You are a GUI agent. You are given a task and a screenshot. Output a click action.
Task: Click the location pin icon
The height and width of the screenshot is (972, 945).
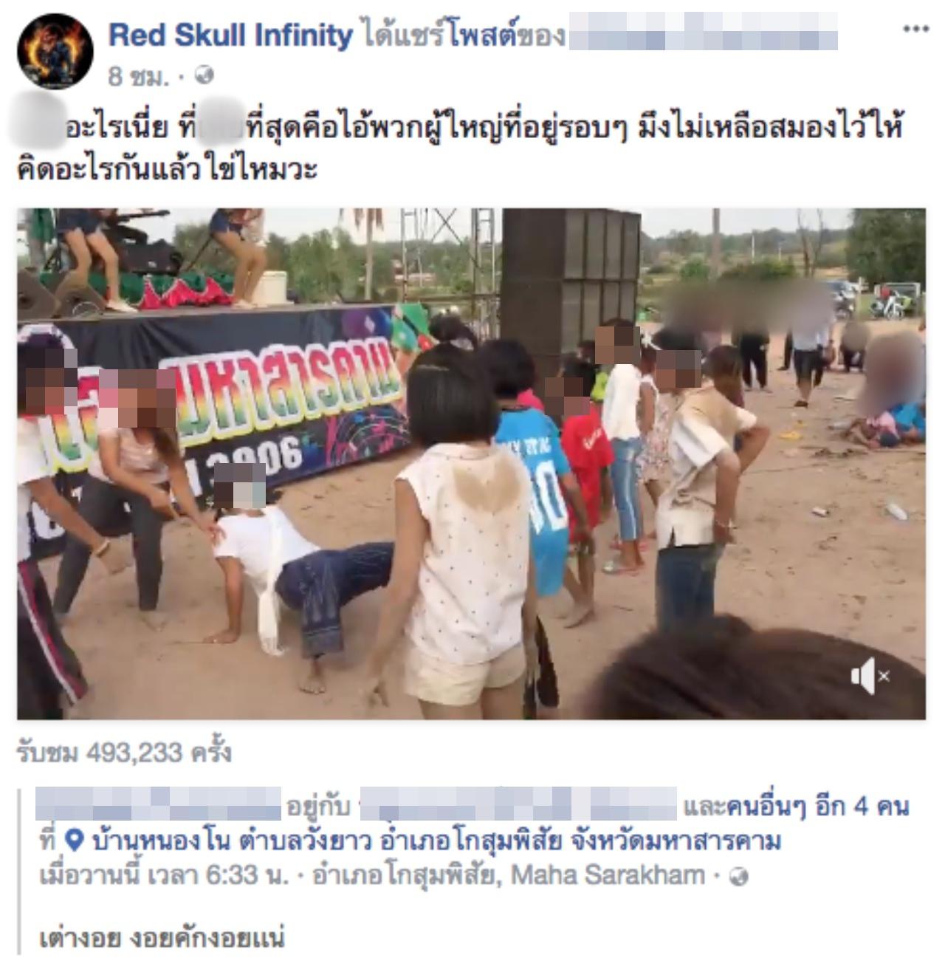pos(73,841)
